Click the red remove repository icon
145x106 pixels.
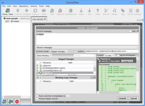coord(17,102)
